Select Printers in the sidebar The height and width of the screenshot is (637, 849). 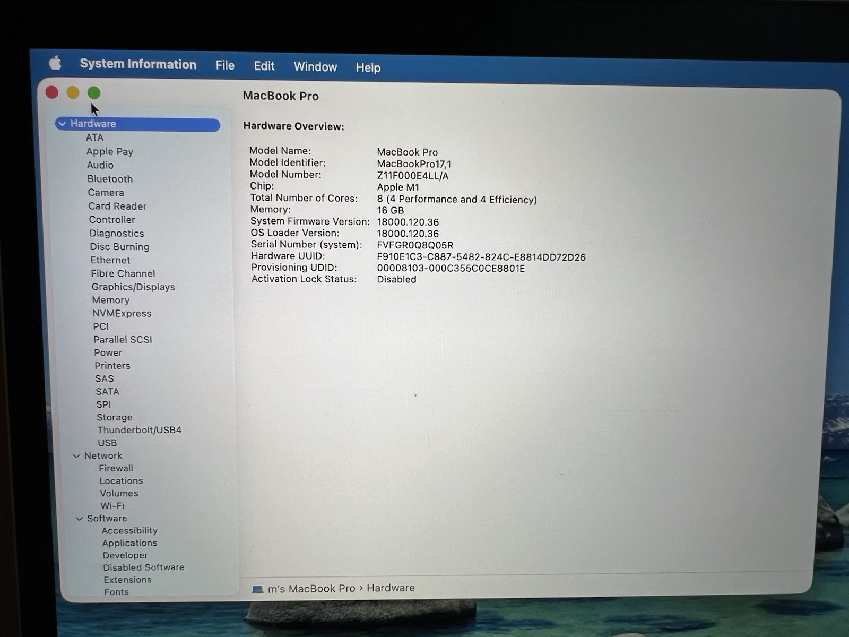pos(112,366)
